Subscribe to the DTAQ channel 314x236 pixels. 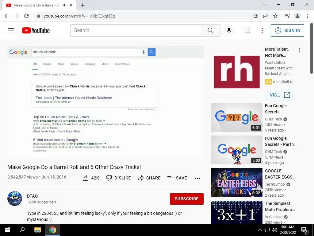pyautogui.click(x=187, y=199)
